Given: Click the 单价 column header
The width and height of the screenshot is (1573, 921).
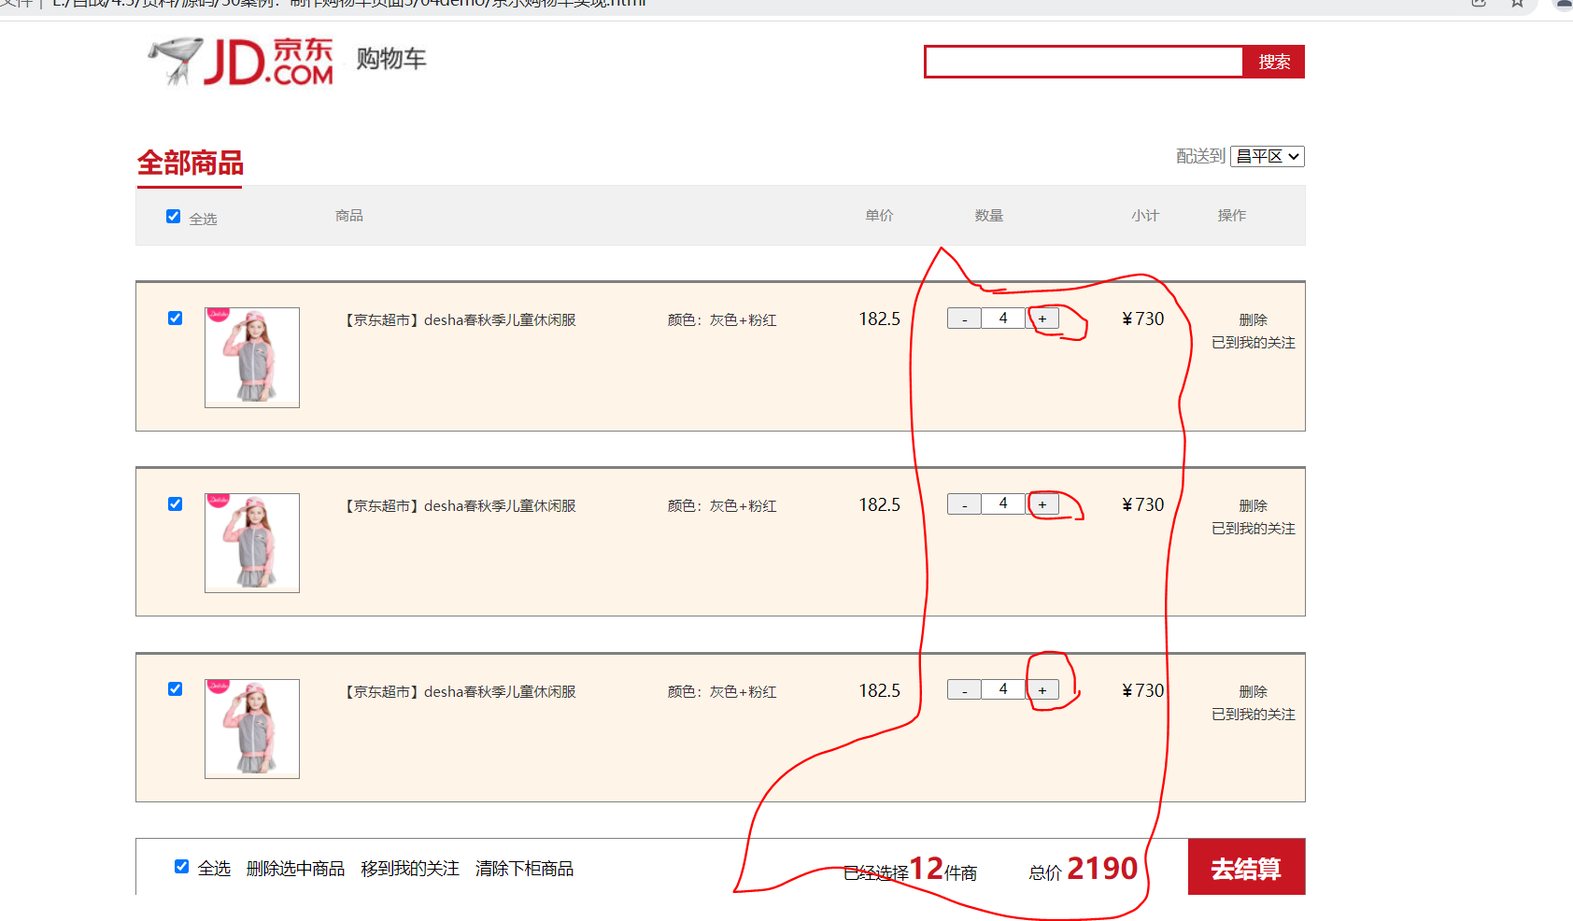Looking at the screenshot, I should tap(879, 216).
